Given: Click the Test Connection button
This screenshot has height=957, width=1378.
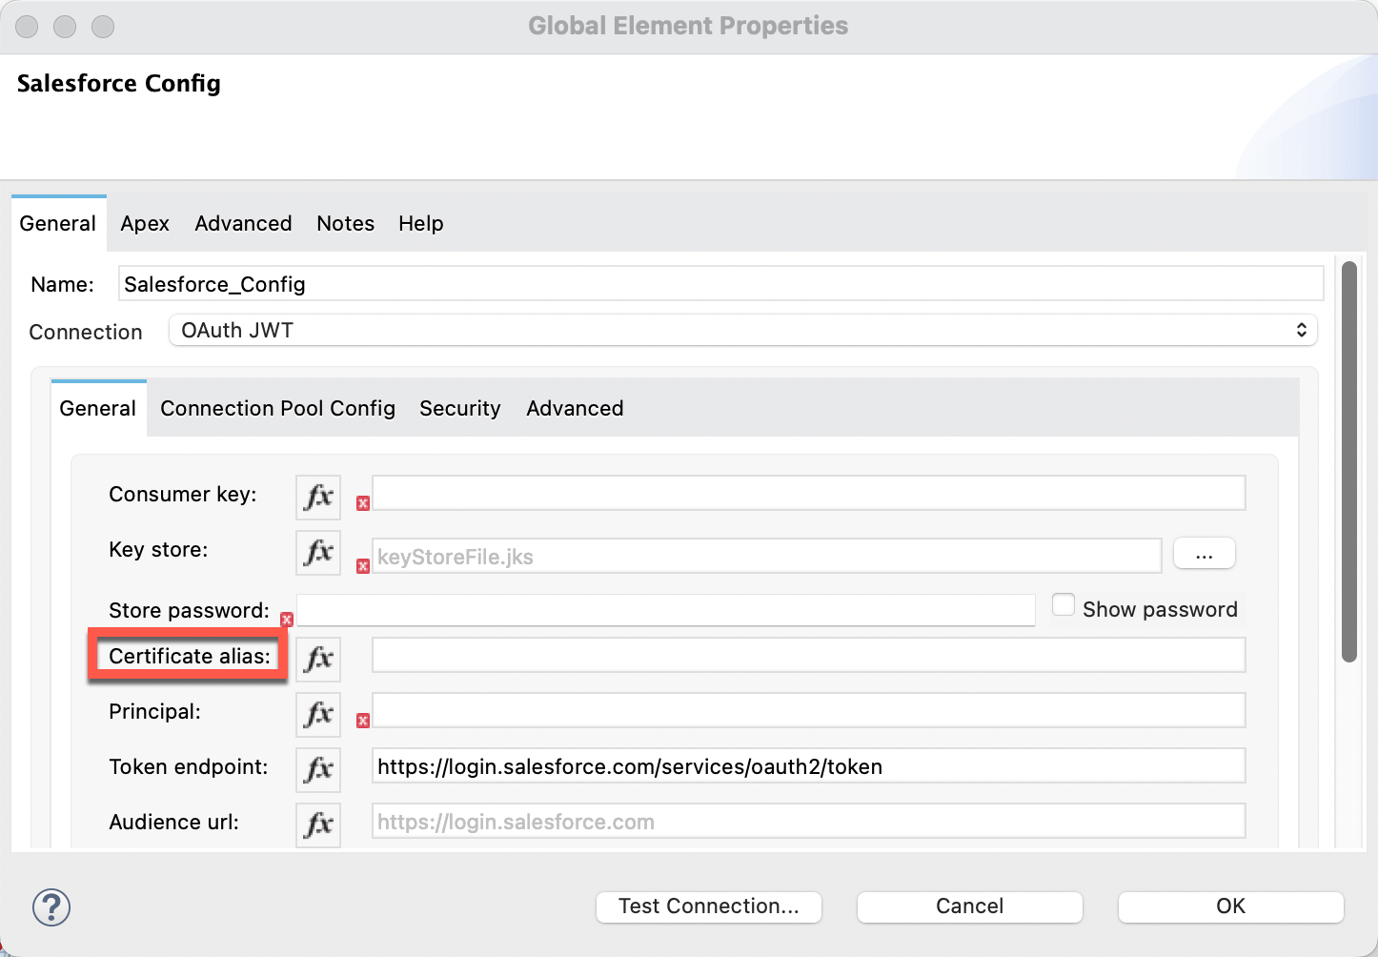Looking at the screenshot, I should [708, 906].
